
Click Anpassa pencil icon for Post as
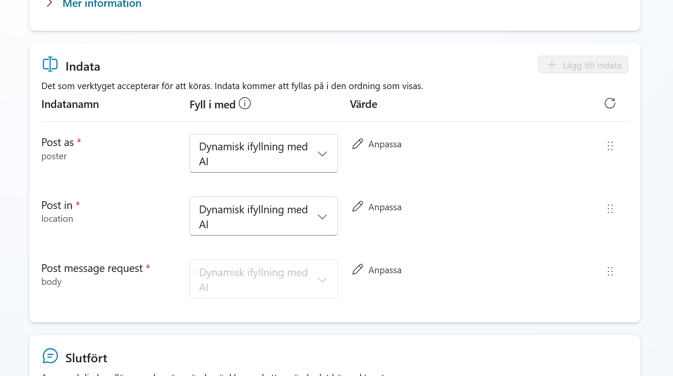tap(358, 144)
